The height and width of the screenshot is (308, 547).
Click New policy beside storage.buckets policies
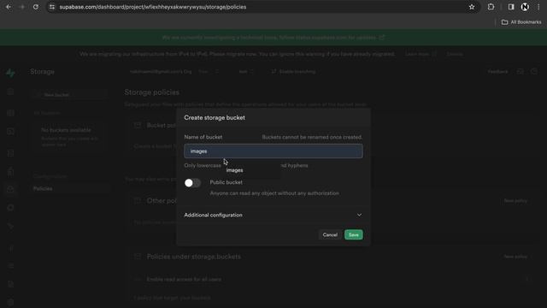coord(515,257)
